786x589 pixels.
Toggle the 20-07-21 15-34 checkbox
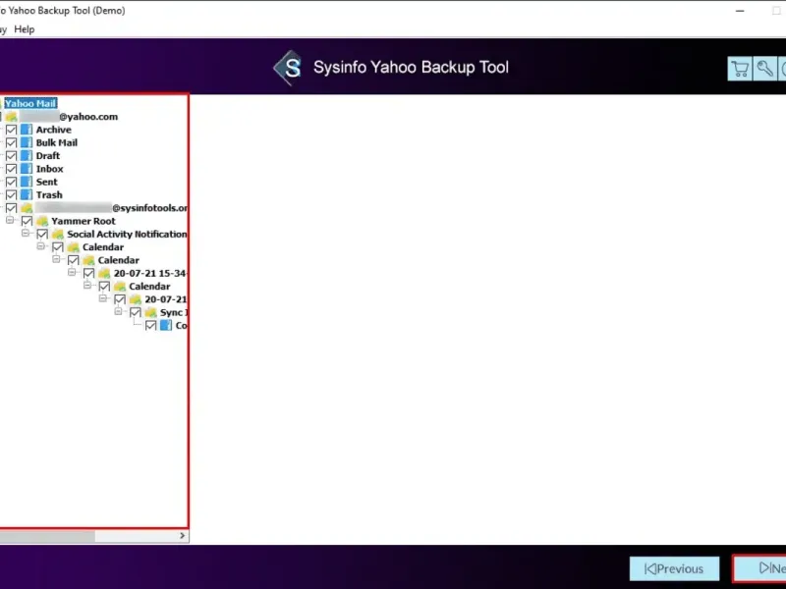pos(88,273)
